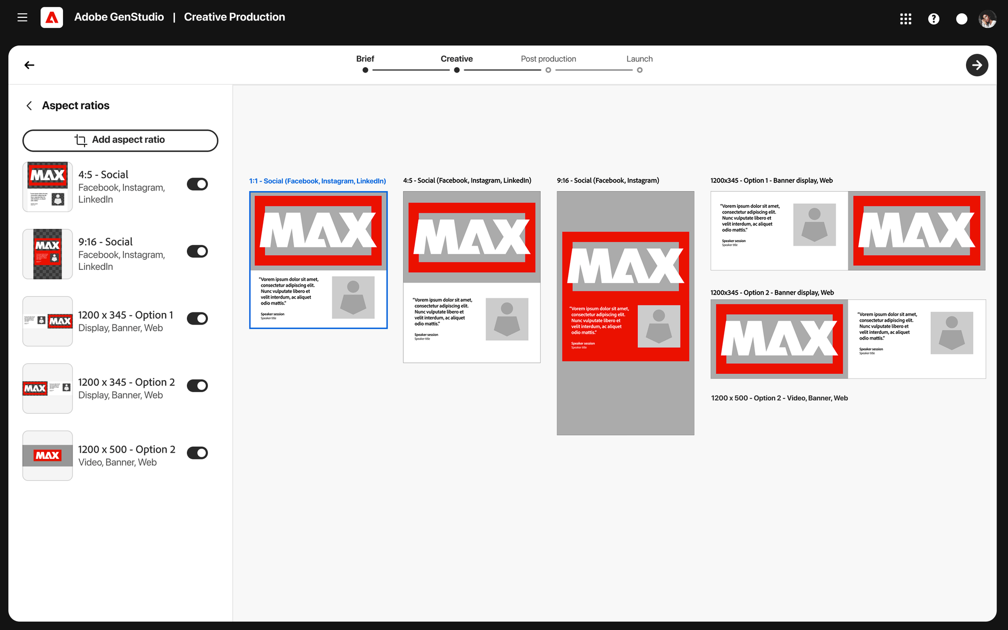Click the white circle notification icon
Image resolution: width=1008 pixels, height=630 pixels.
pyautogui.click(x=961, y=19)
